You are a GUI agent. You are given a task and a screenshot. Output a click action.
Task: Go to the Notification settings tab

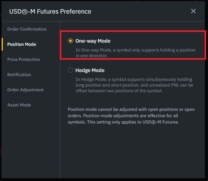(19, 75)
